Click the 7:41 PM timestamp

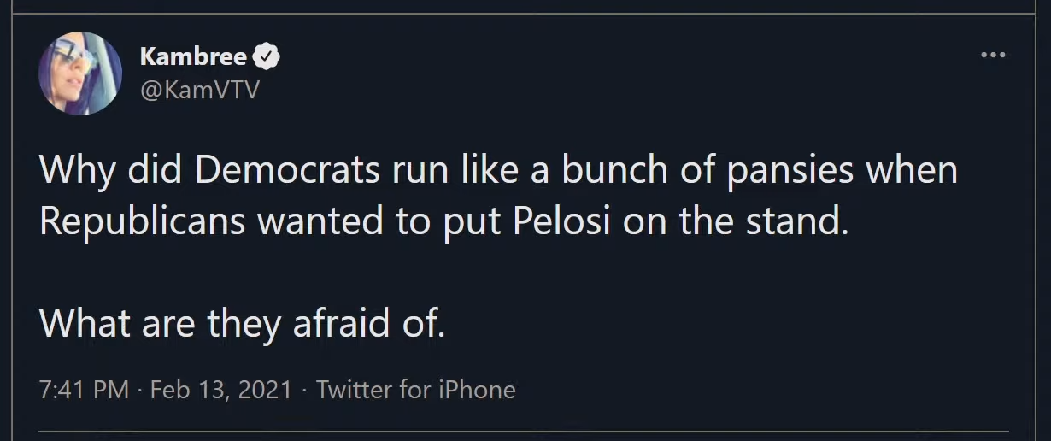pyautogui.click(x=84, y=390)
